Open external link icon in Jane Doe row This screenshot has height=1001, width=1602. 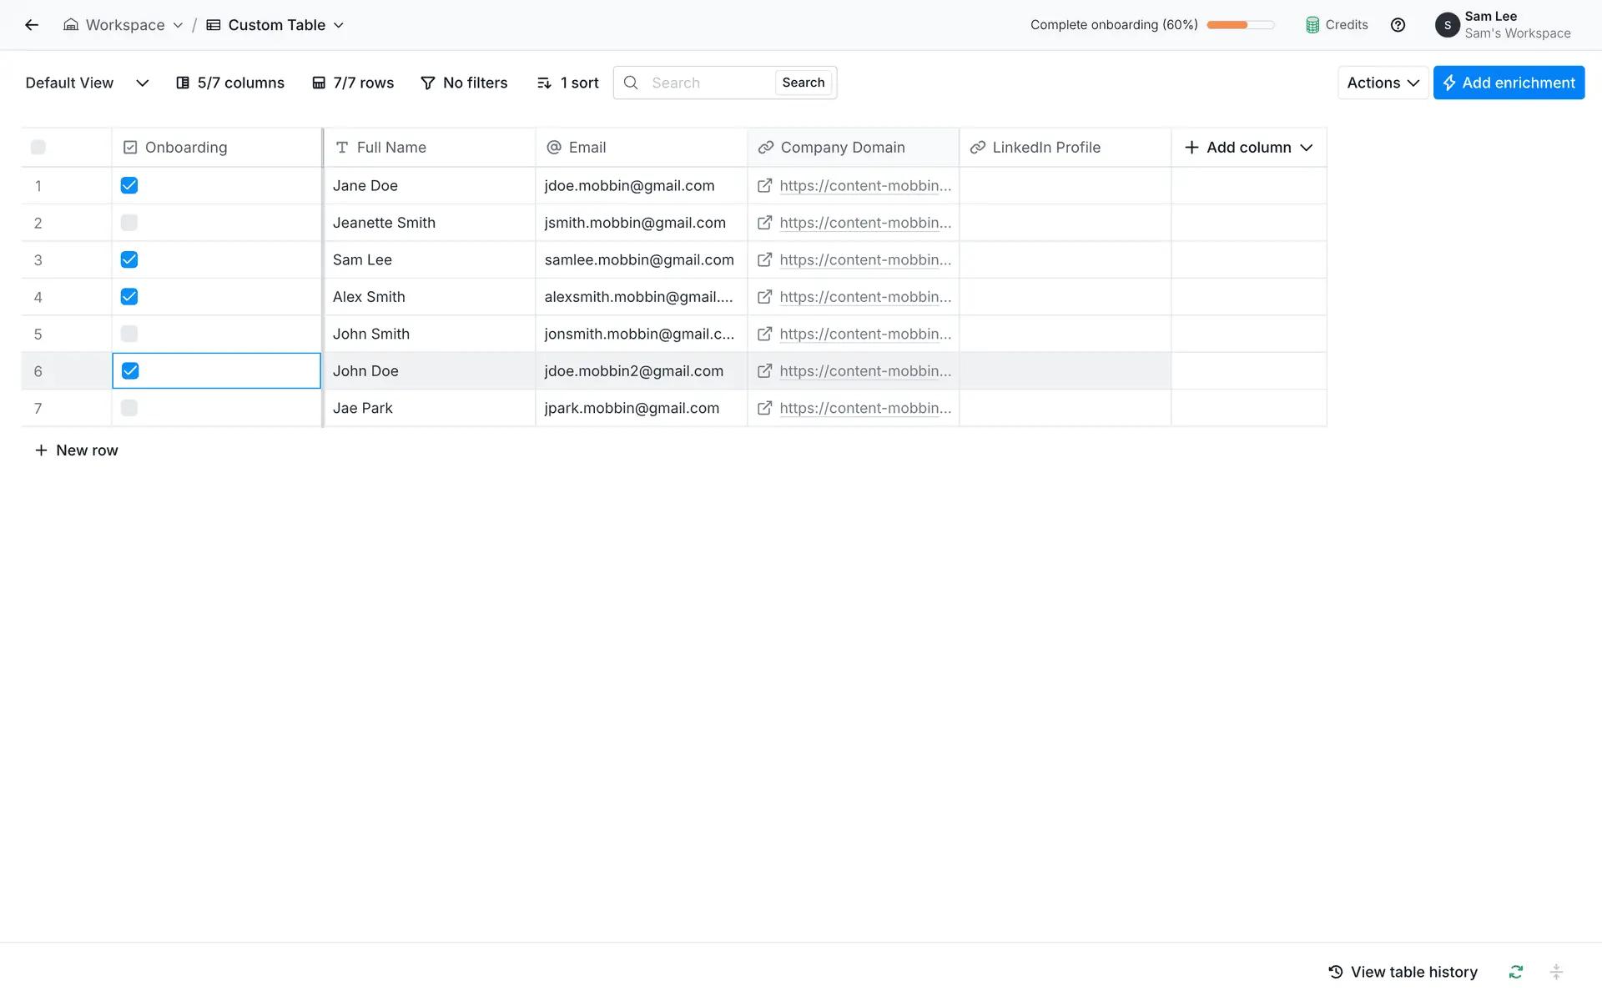point(764,186)
